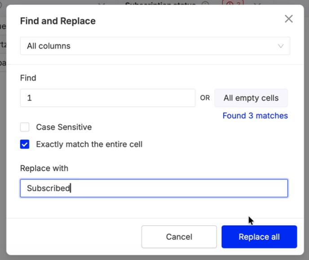Open the All columns dropdown

(154, 46)
